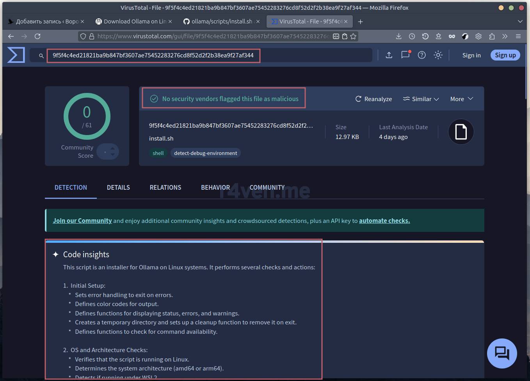The height and width of the screenshot is (381, 530).
Task: Click the VirusTotal logo icon
Action: 16,55
